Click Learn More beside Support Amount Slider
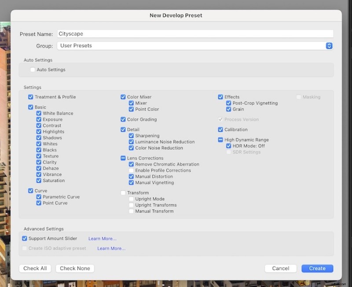This screenshot has height=287, width=352. click(102, 238)
